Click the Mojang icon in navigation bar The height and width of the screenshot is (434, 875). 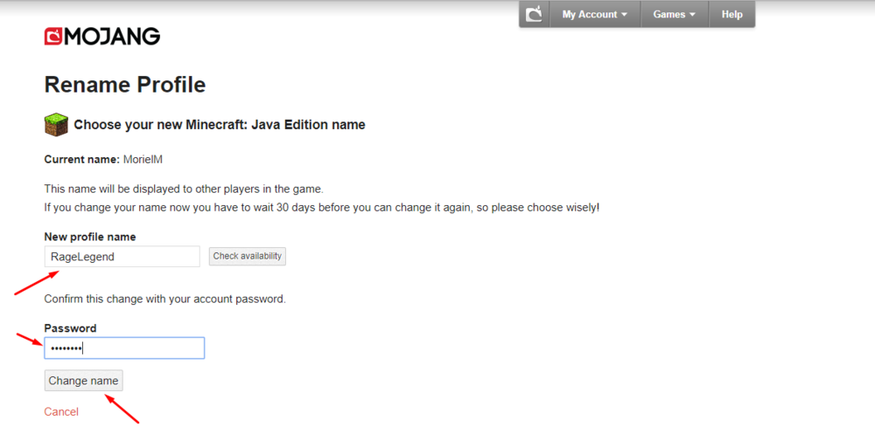tap(534, 14)
